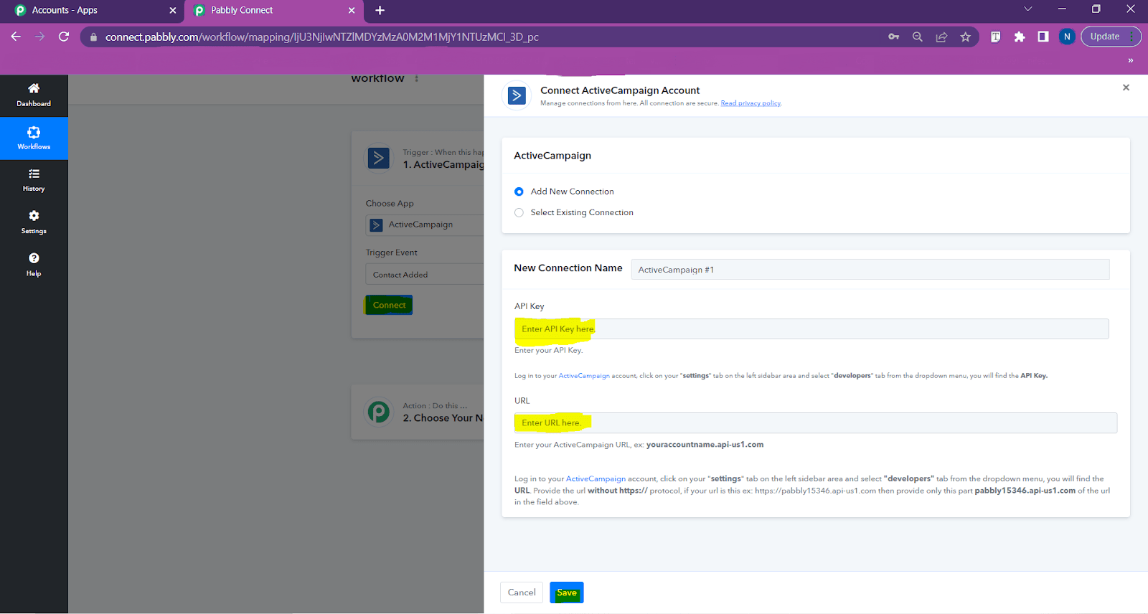Focus the API Key input field

click(811, 329)
